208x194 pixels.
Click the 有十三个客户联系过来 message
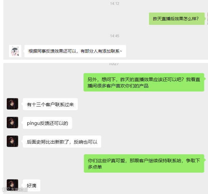coord(50,104)
